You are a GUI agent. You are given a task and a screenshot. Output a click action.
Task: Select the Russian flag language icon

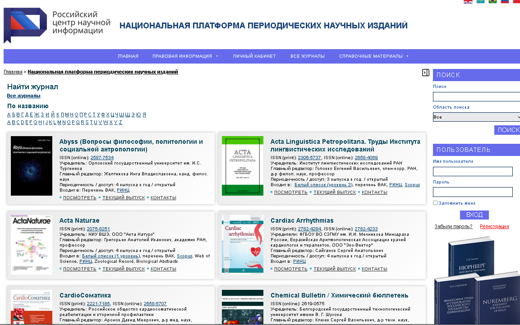pos(505,1)
